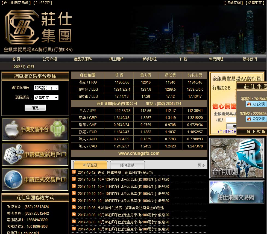
Task: Open 公司介紹 in the navigation bar
Action: point(49,59)
